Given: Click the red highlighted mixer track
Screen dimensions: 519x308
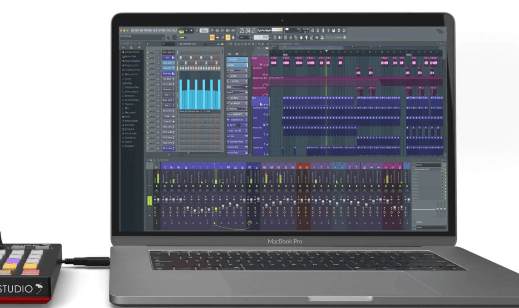Looking at the screenshot, I should 303,195.
